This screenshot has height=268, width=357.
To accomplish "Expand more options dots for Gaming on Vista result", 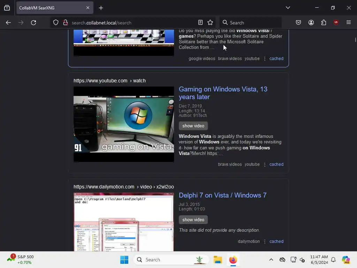I will (x=265, y=165).
